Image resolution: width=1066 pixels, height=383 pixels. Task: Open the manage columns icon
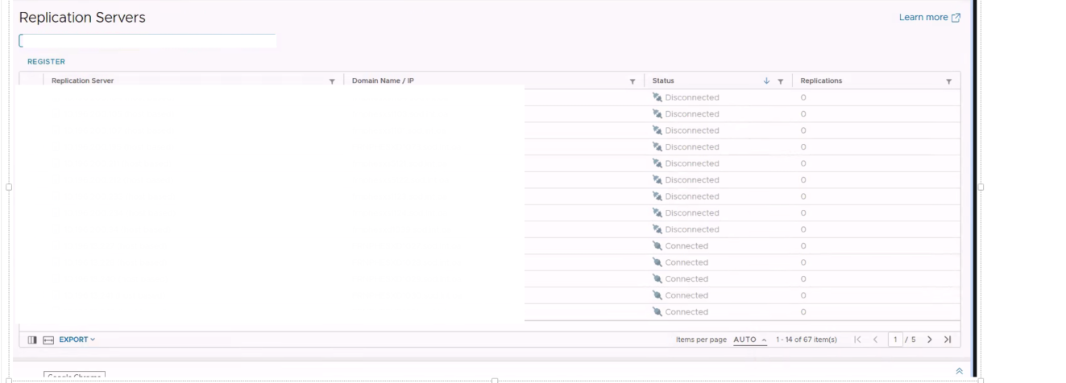[x=32, y=340]
